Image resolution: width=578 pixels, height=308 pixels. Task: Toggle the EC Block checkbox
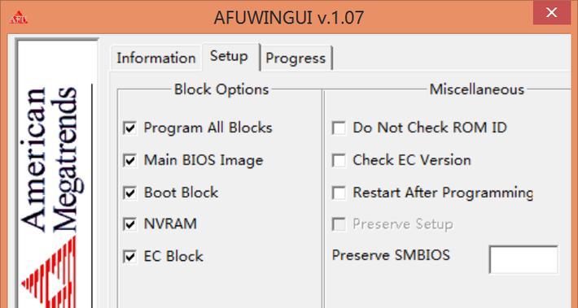tap(129, 257)
